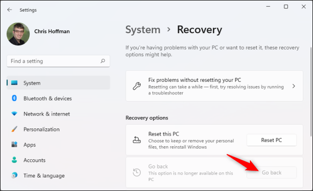The height and width of the screenshot is (191, 313).
Task: Click the grayed Go back button
Action: pos(271,173)
